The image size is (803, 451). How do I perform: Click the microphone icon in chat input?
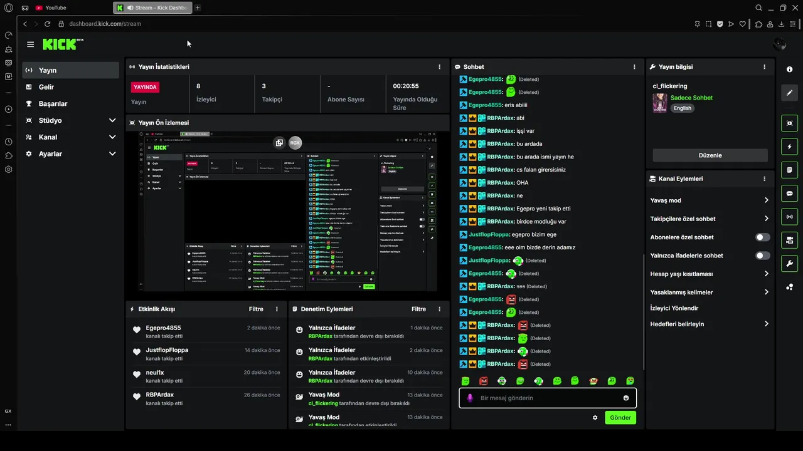(470, 398)
